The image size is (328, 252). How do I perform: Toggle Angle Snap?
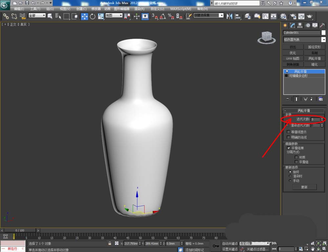163,16
